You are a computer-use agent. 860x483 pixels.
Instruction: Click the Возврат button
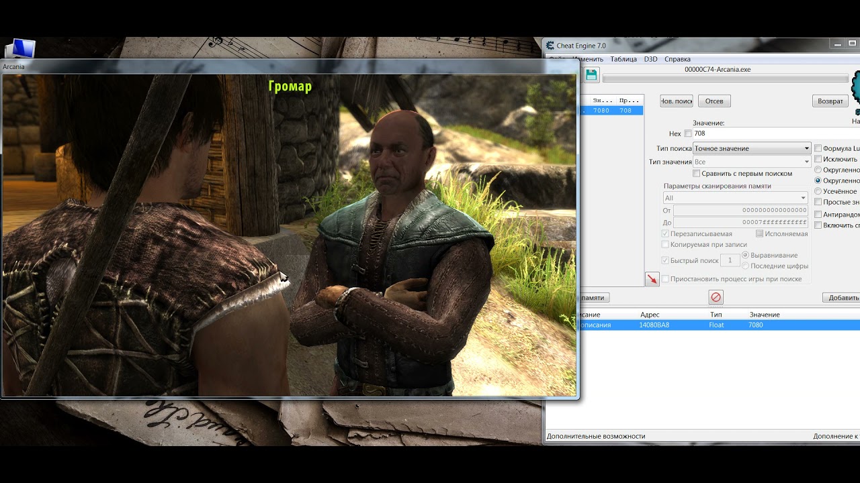(830, 101)
